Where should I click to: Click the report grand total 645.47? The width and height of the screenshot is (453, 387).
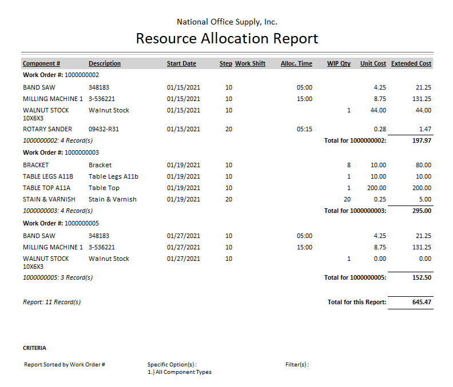click(x=421, y=302)
